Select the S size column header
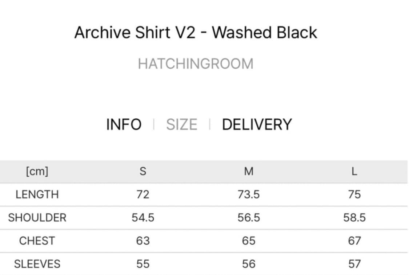 click(143, 171)
